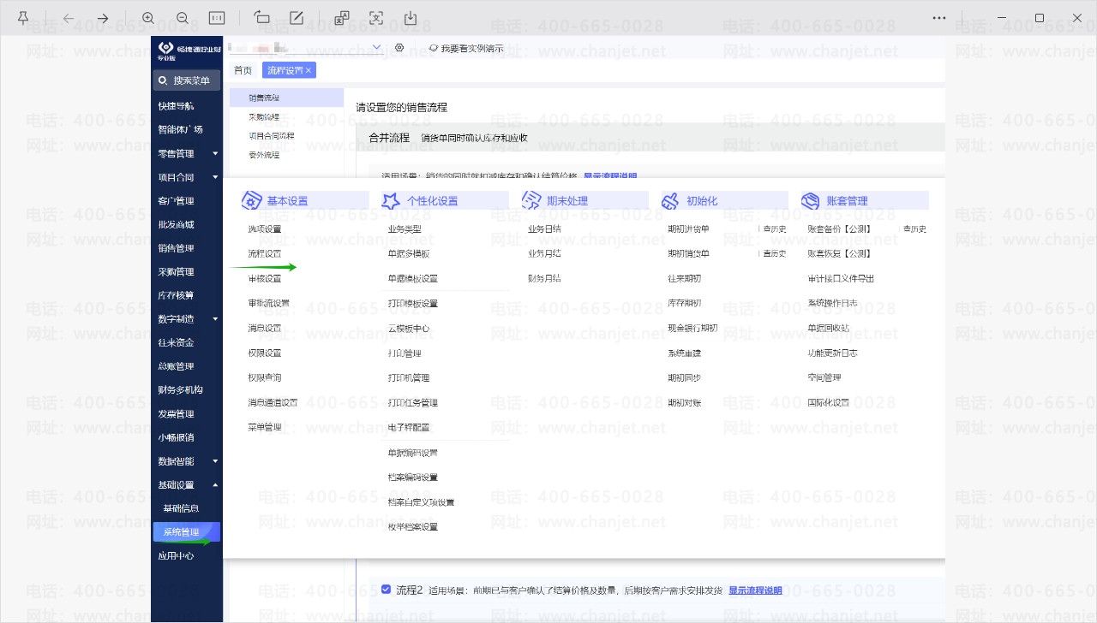
Task: Expand the 零售管理 sidebar menu
Action: tap(215, 154)
